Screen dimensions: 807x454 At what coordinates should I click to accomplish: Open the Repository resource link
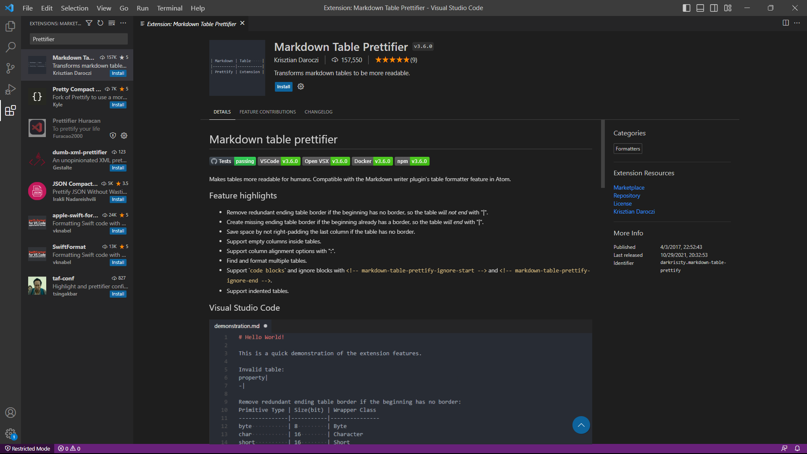pyautogui.click(x=627, y=195)
